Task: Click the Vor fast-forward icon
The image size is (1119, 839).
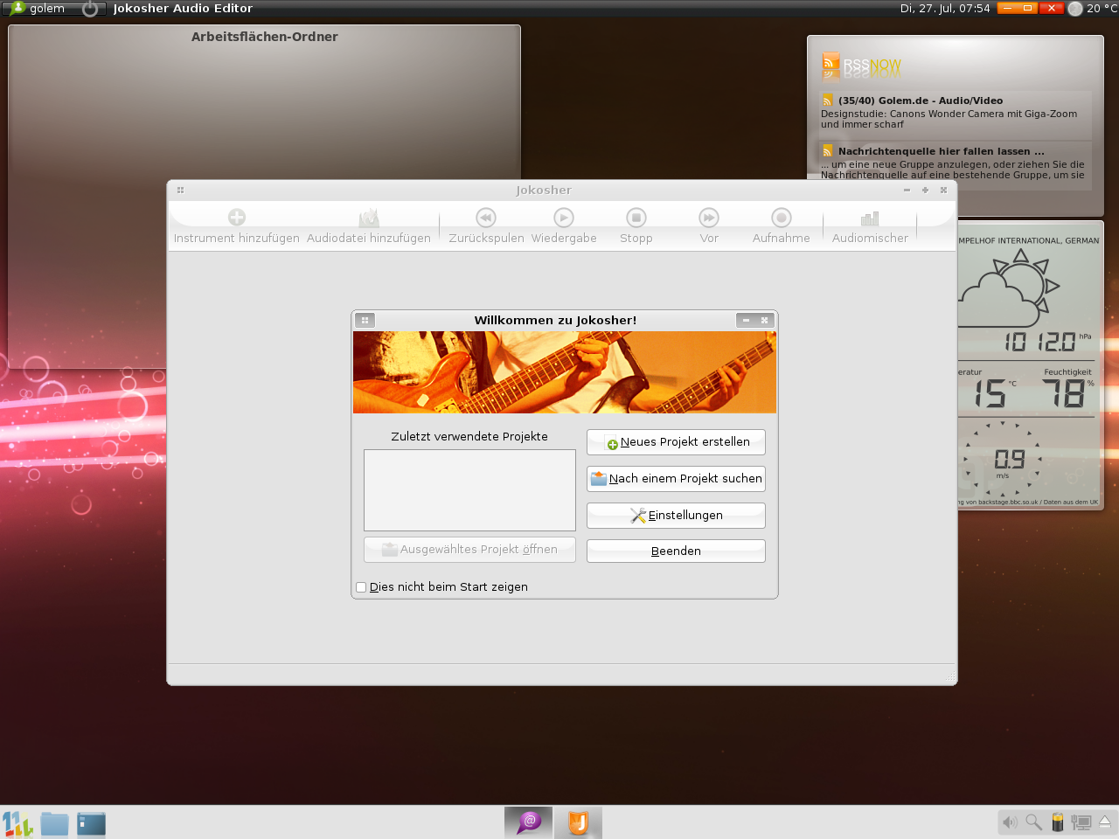Action: click(708, 218)
